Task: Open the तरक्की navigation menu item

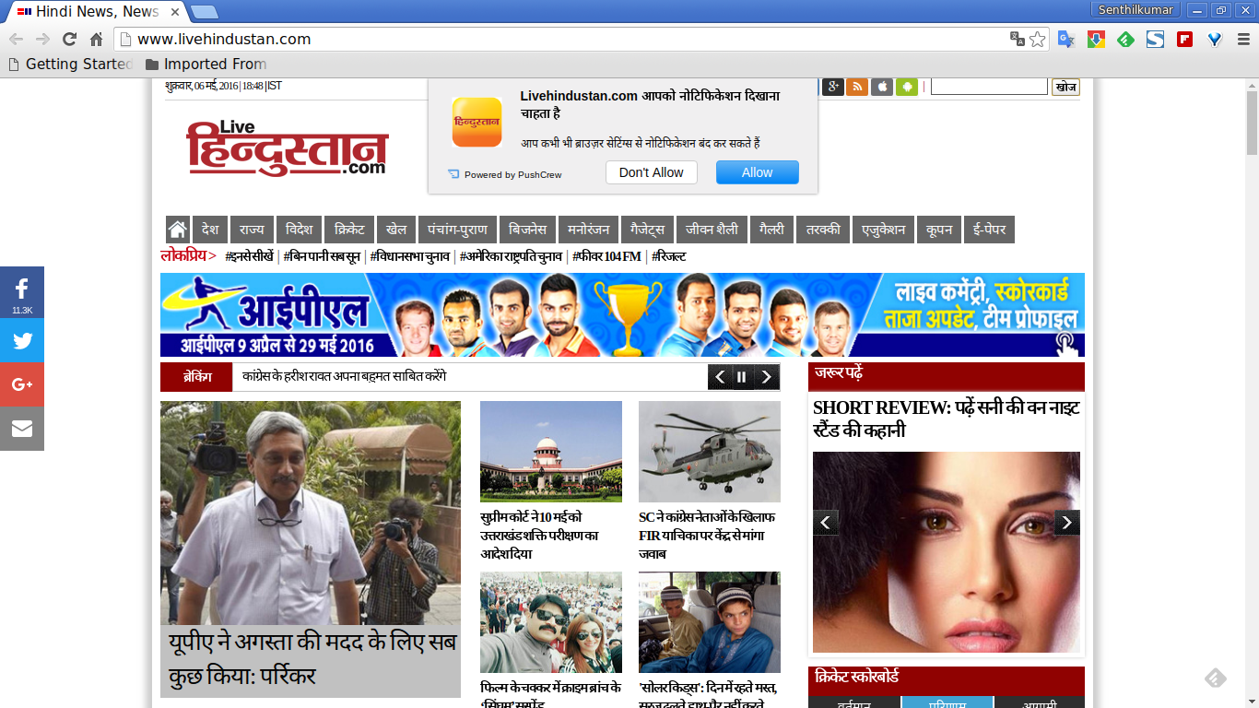Action: point(823,230)
